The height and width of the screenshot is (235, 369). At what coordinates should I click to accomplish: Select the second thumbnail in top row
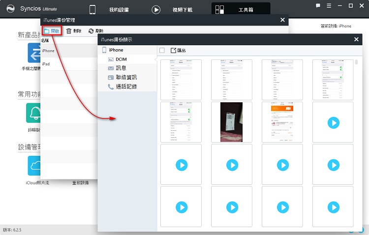(x=232, y=80)
